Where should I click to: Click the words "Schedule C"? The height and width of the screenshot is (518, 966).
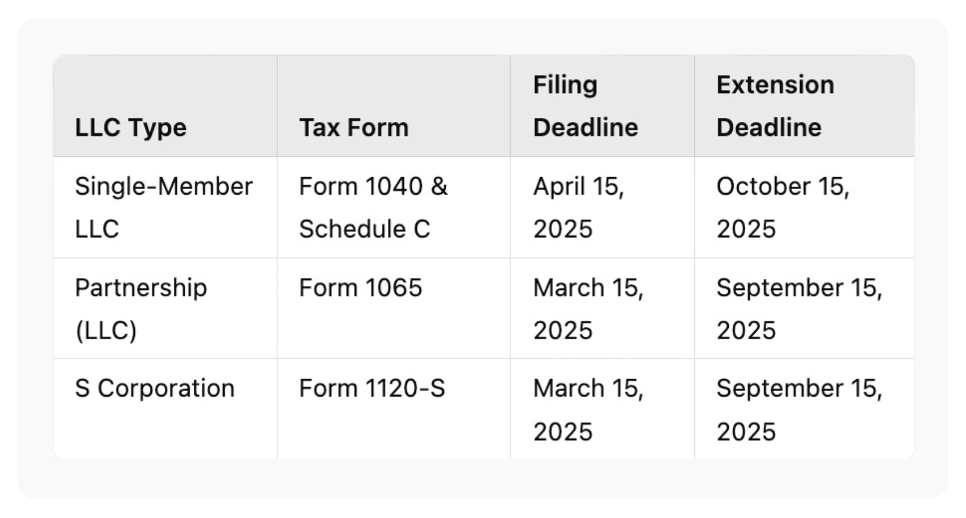pos(364,229)
